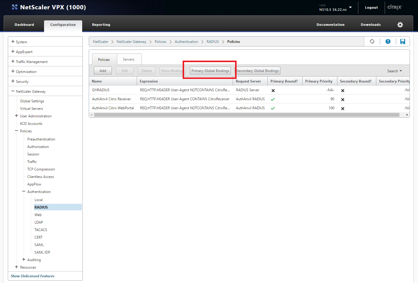Click the Citrix logo

(x=395, y=7)
